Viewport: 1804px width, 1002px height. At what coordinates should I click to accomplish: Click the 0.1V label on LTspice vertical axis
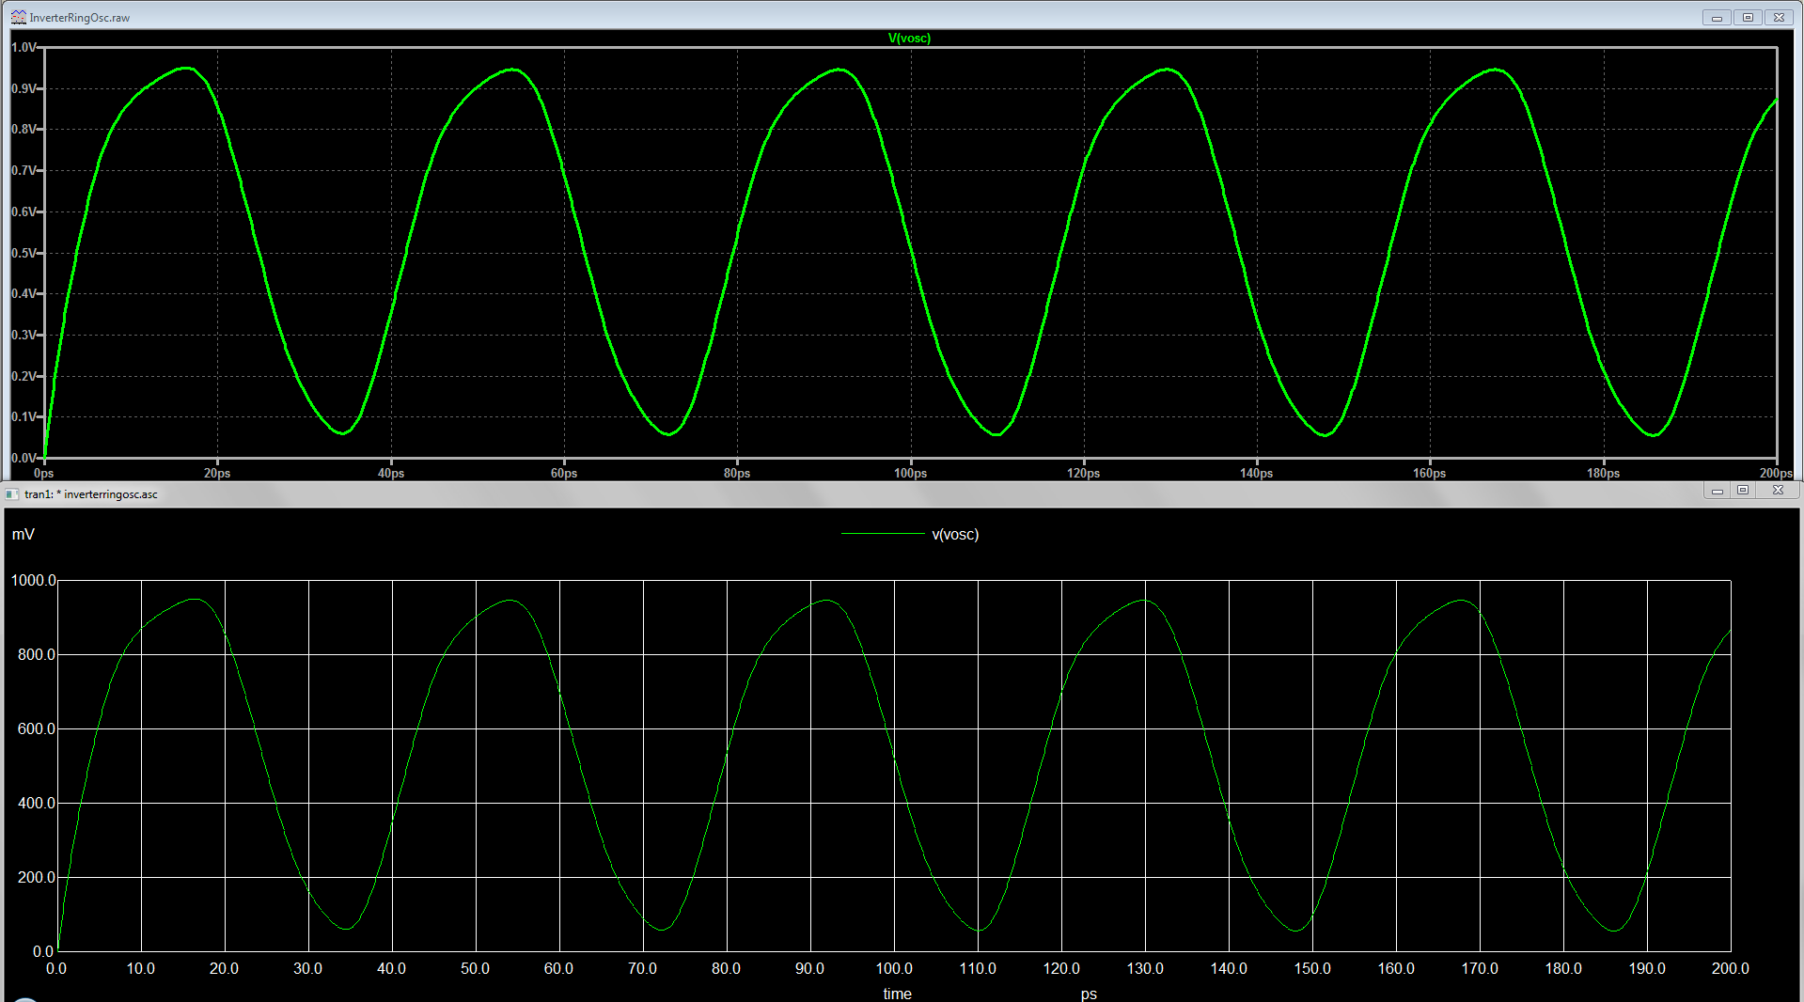(x=24, y=416)
